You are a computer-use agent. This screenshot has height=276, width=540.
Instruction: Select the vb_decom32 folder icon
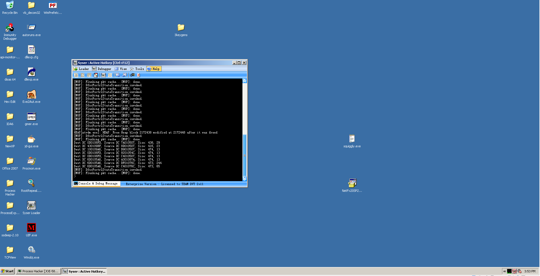[x=31, y=8]
